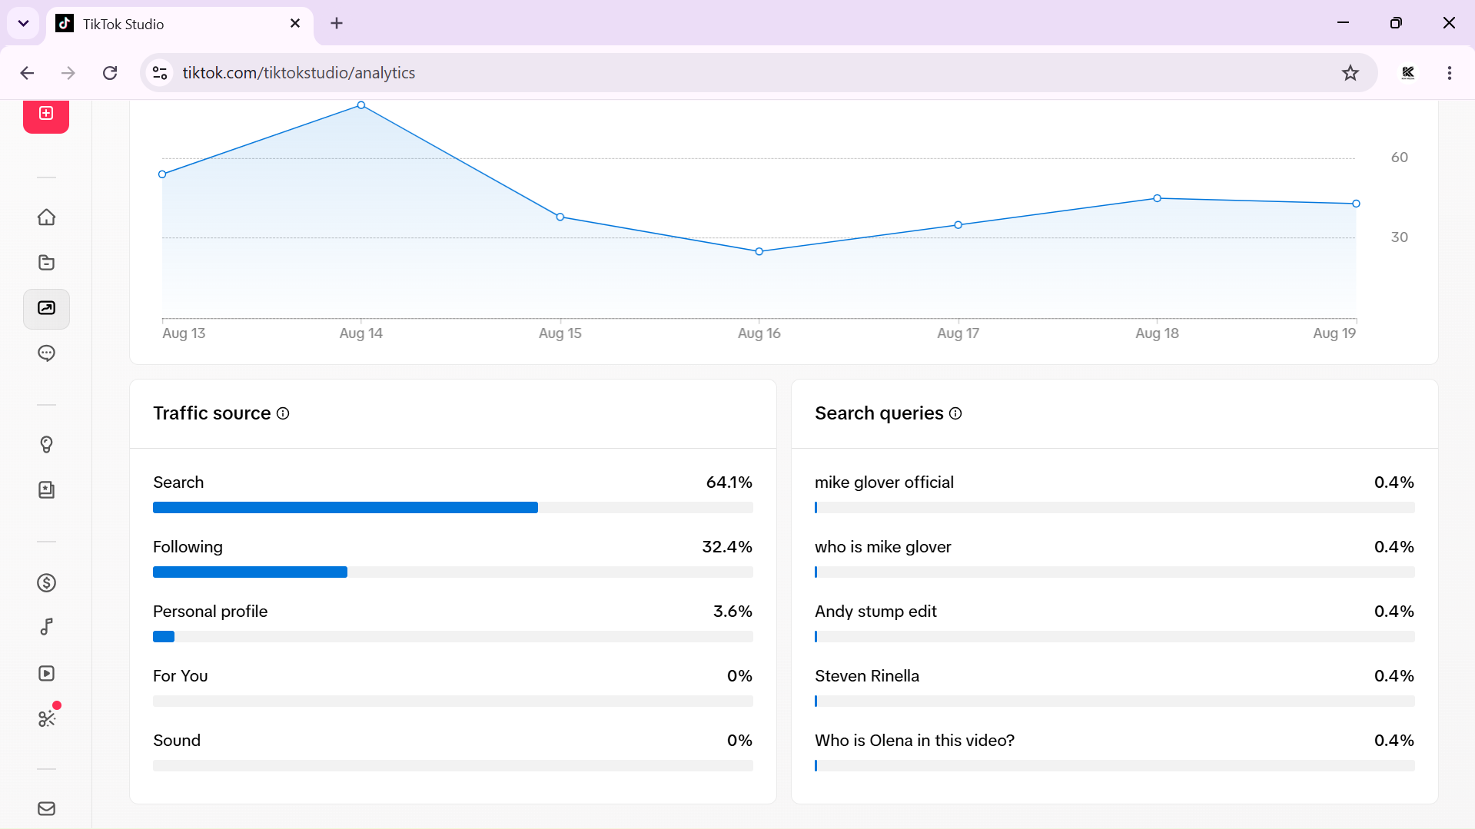Open the Feedback envelope icon
This screenshot has height=829, width=1475.
[46, 808]
